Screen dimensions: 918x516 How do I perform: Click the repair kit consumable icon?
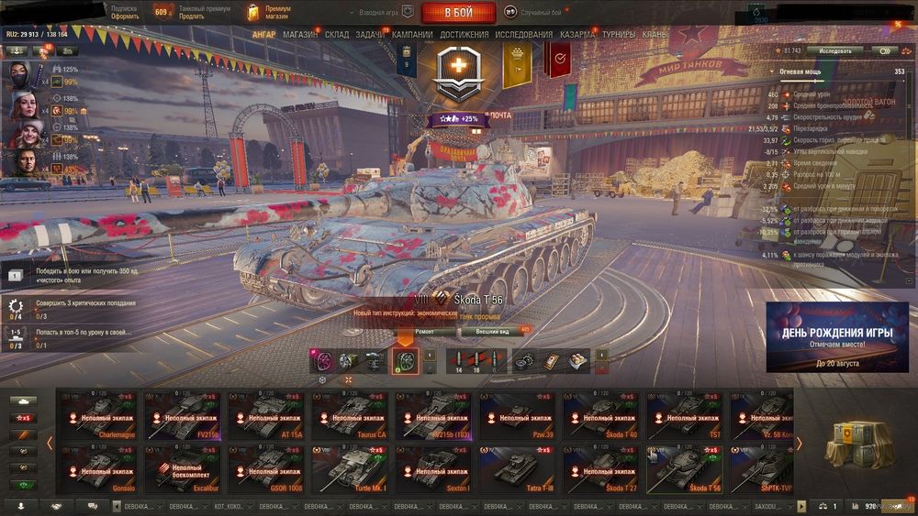pos(524,362)
